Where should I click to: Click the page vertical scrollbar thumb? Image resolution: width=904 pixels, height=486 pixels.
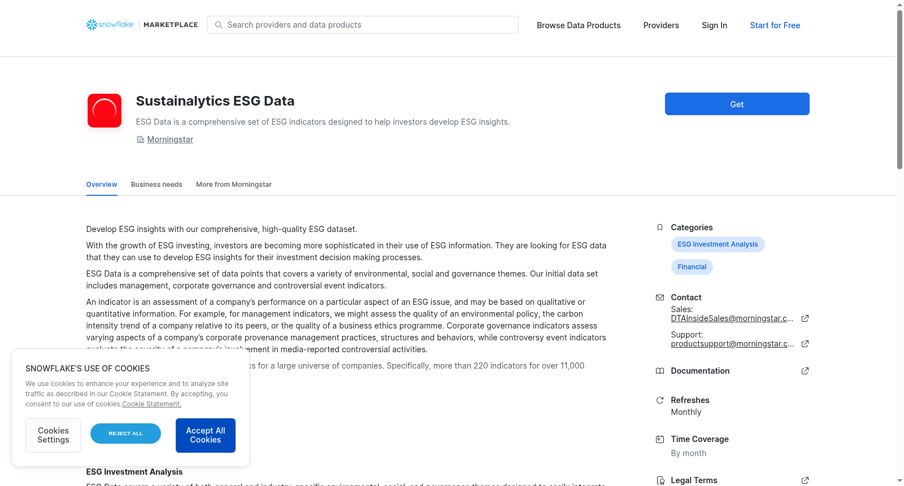(x=899, y=89)
